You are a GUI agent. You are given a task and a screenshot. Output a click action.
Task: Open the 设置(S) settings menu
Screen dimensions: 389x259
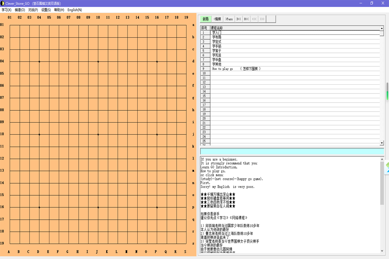(x=46, y=10)
